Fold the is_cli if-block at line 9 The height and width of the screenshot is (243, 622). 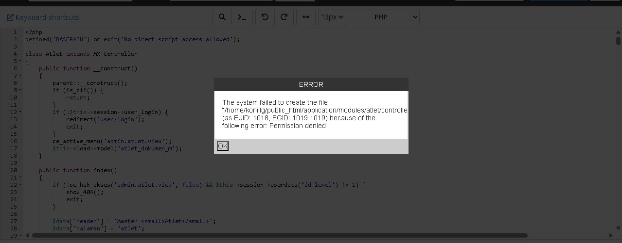20,90
